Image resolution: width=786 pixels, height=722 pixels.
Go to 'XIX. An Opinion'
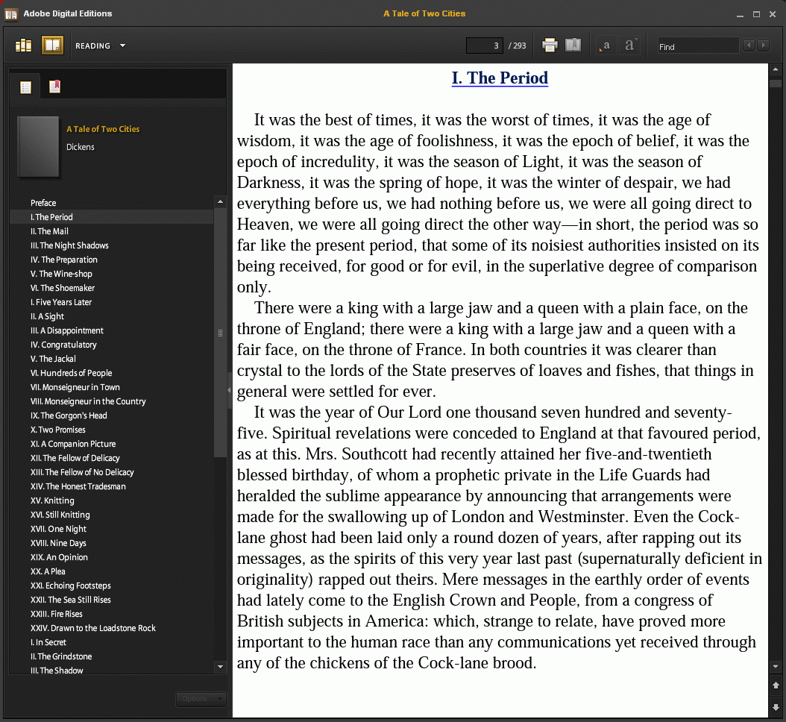click(x=59, y=558)
